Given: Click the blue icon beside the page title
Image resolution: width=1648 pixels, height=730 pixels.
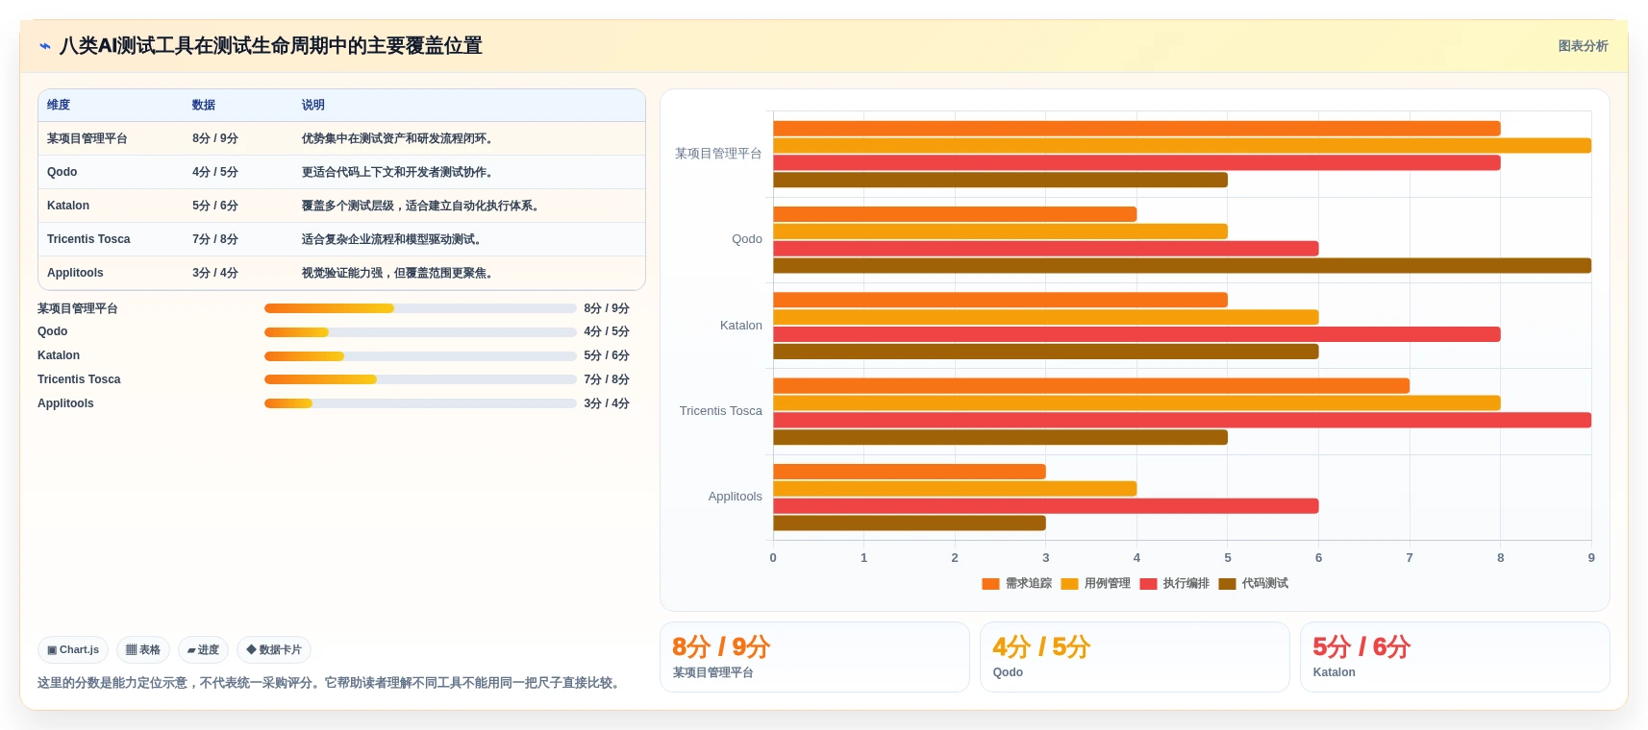Looking at the screenshot, I should pyautogui.click(x=44, y=46).
